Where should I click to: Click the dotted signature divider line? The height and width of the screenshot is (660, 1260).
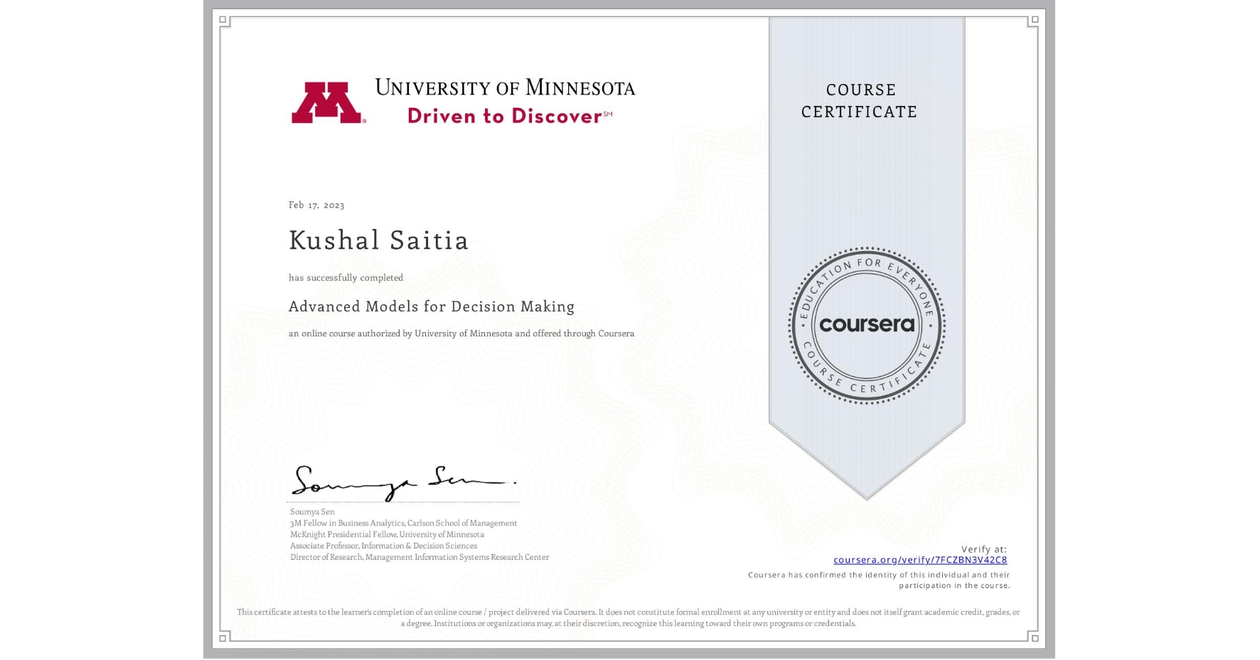[402, 501]
